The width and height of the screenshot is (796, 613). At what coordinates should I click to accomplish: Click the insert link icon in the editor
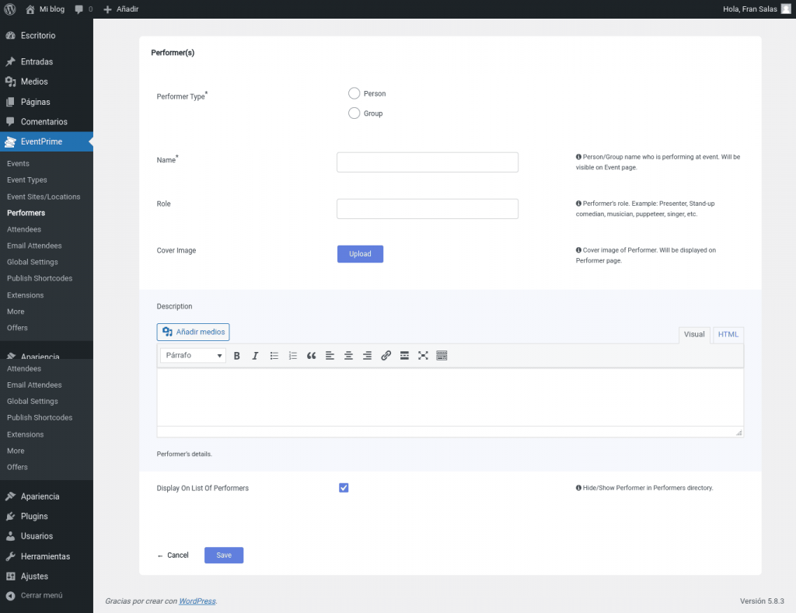[x=386, y=356]
